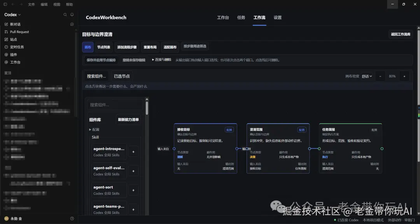
Task: Click 适配画布 button
Action: pos(170,47)
